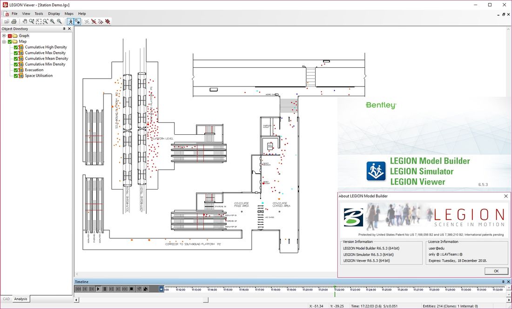Open the Tools menu
The image size is (512, 309).
[x=39, y=13]
